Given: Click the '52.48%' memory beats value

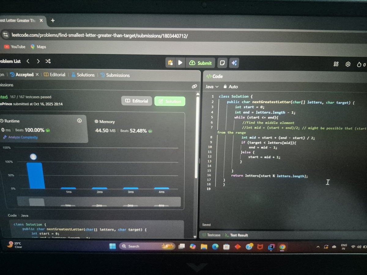Looking at the screenshot, I should tap(138, 131).
